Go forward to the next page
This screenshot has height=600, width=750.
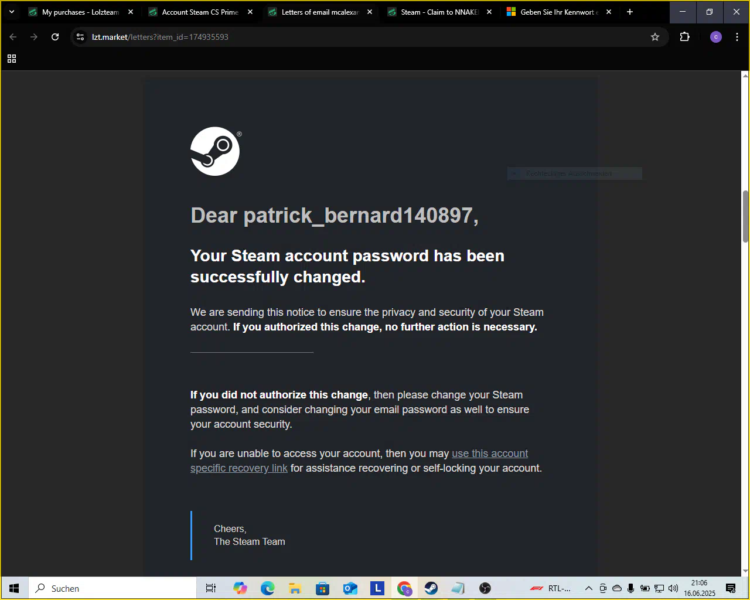point(34,37)
